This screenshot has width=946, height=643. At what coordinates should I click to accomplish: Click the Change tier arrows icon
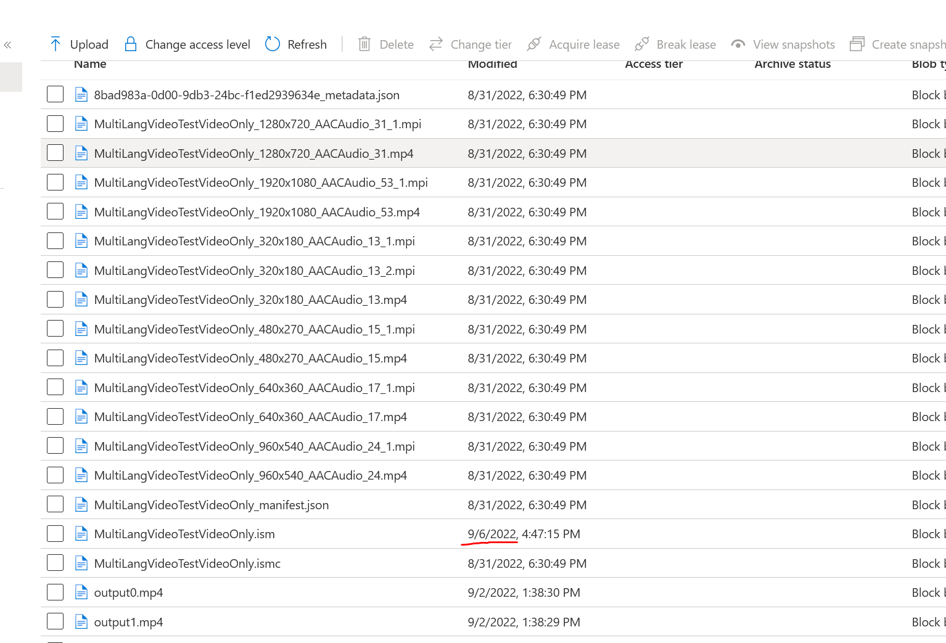[436, 44]
